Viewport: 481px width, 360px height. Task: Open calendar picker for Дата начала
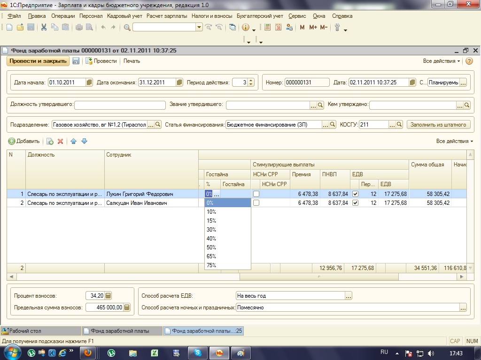point(89,82)
